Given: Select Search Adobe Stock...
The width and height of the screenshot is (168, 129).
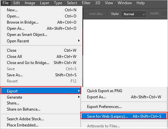Looking at the screenshot, I should pos(41,119).
